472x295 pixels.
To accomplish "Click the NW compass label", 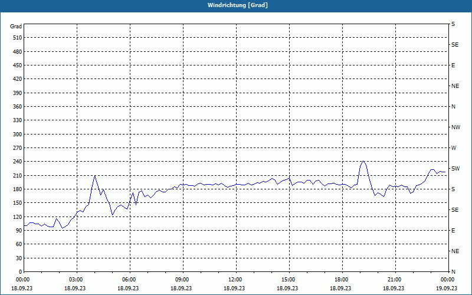I will (455, 127).
